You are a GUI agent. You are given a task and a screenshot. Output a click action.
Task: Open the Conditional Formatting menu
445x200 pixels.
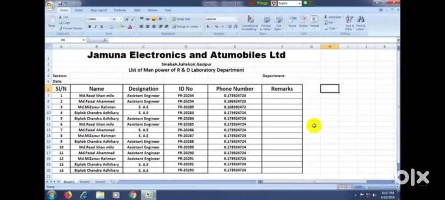pyautogui.click(x=250, y=23)
